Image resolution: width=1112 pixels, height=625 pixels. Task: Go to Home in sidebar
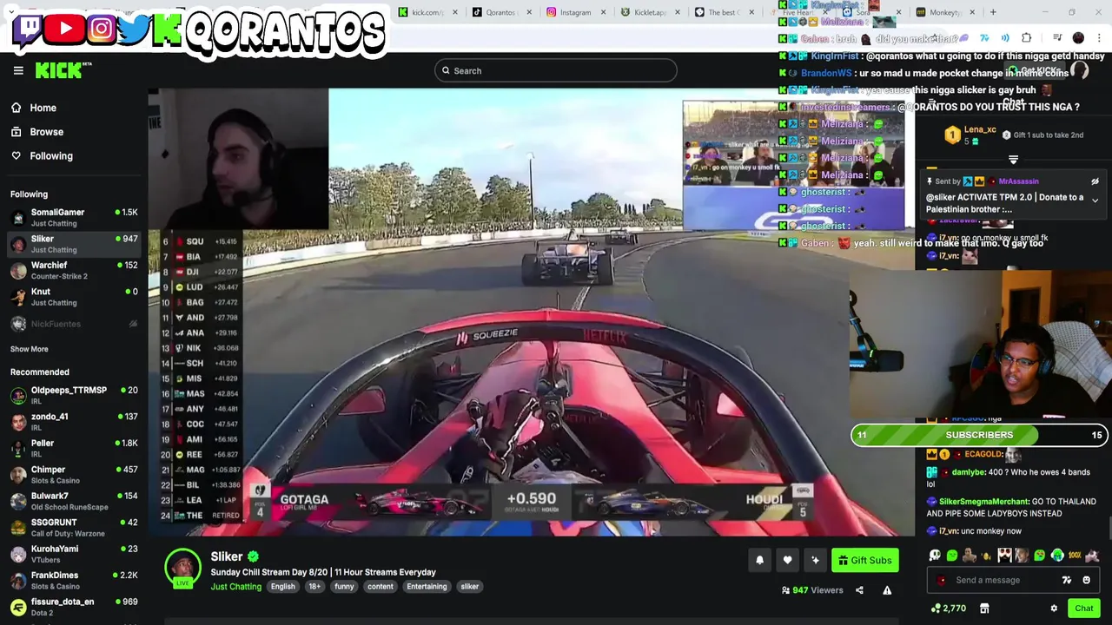tap(33, 108)
